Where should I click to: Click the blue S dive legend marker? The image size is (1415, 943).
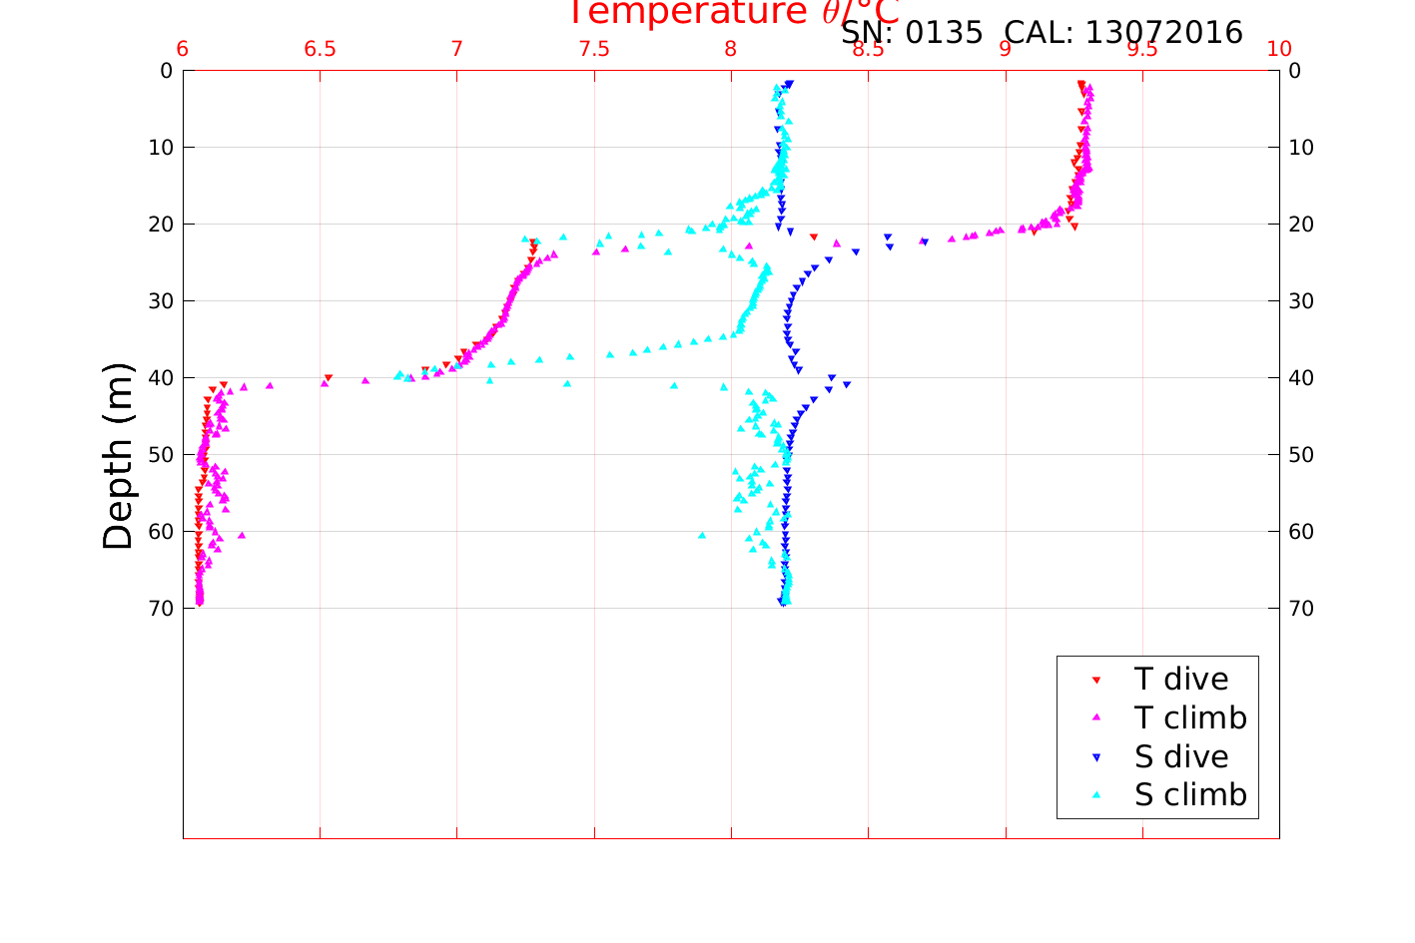(1095, 757)
